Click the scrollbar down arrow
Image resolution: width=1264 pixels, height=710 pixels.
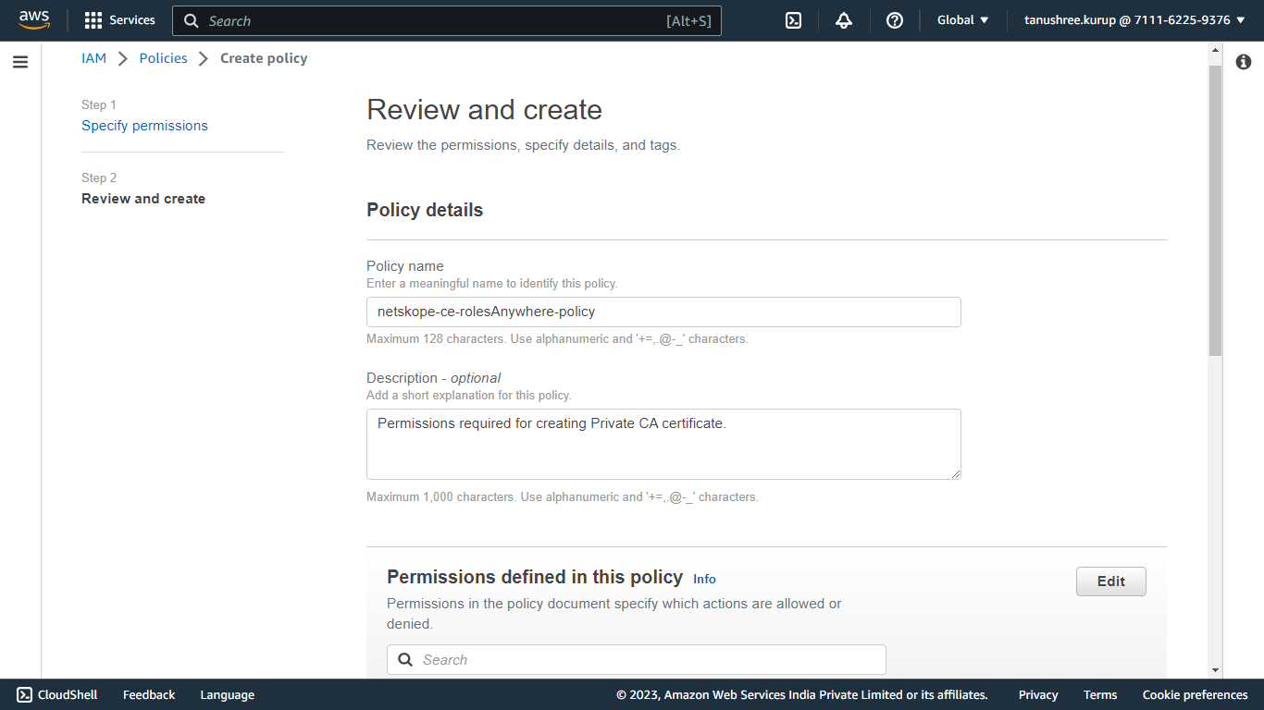(x=1215, y=670)
